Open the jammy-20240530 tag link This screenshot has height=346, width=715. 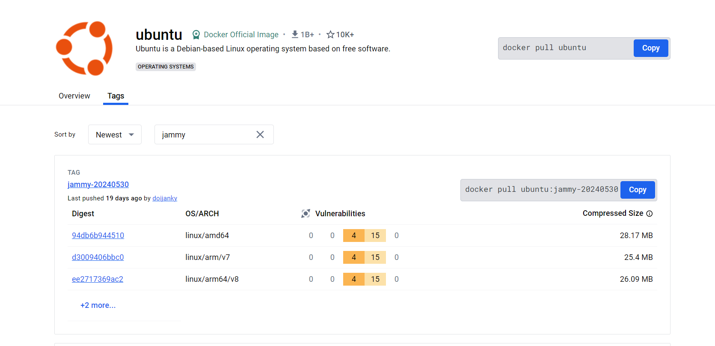coord(98,185)
